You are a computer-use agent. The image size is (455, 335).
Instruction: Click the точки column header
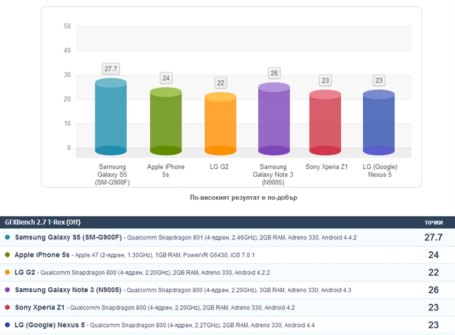click(434, 222)
